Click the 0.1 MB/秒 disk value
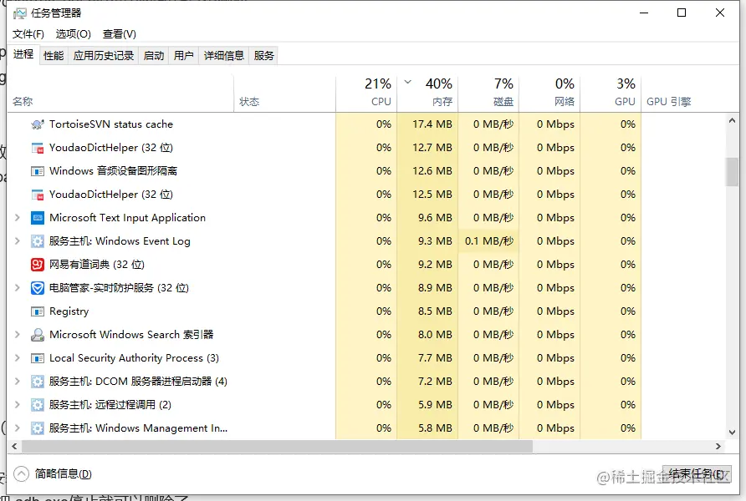The height and width of the screenshot is (501, 746). point(489,241)
